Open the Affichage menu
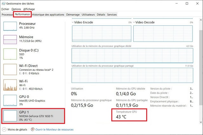This screenshot has height=135, width=203. [29, 9]
